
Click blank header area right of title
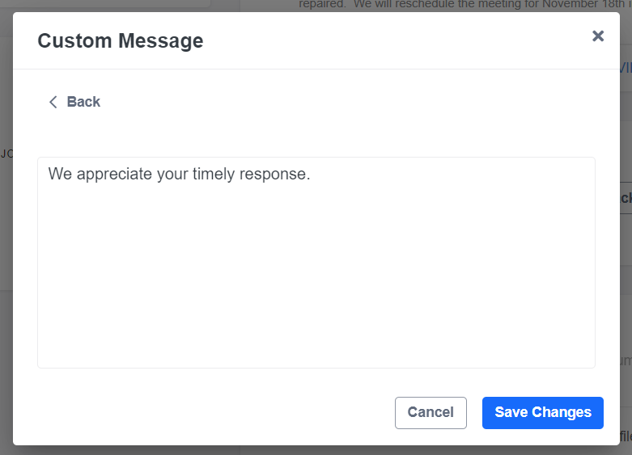(x=388, y=40)
